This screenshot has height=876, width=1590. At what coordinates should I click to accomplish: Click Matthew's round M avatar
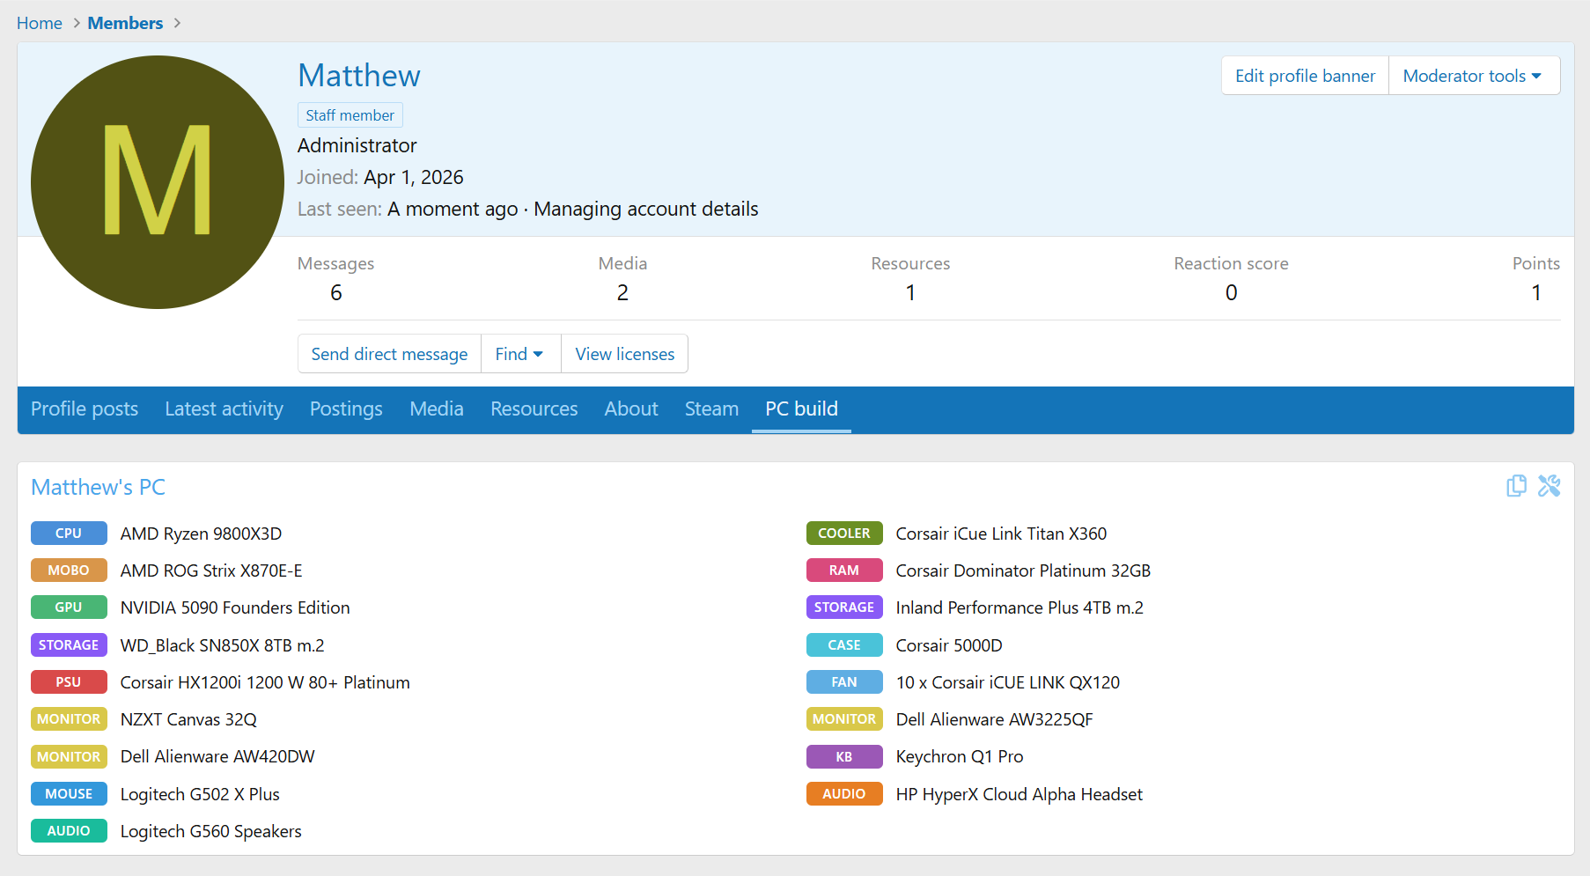point(158,182)
